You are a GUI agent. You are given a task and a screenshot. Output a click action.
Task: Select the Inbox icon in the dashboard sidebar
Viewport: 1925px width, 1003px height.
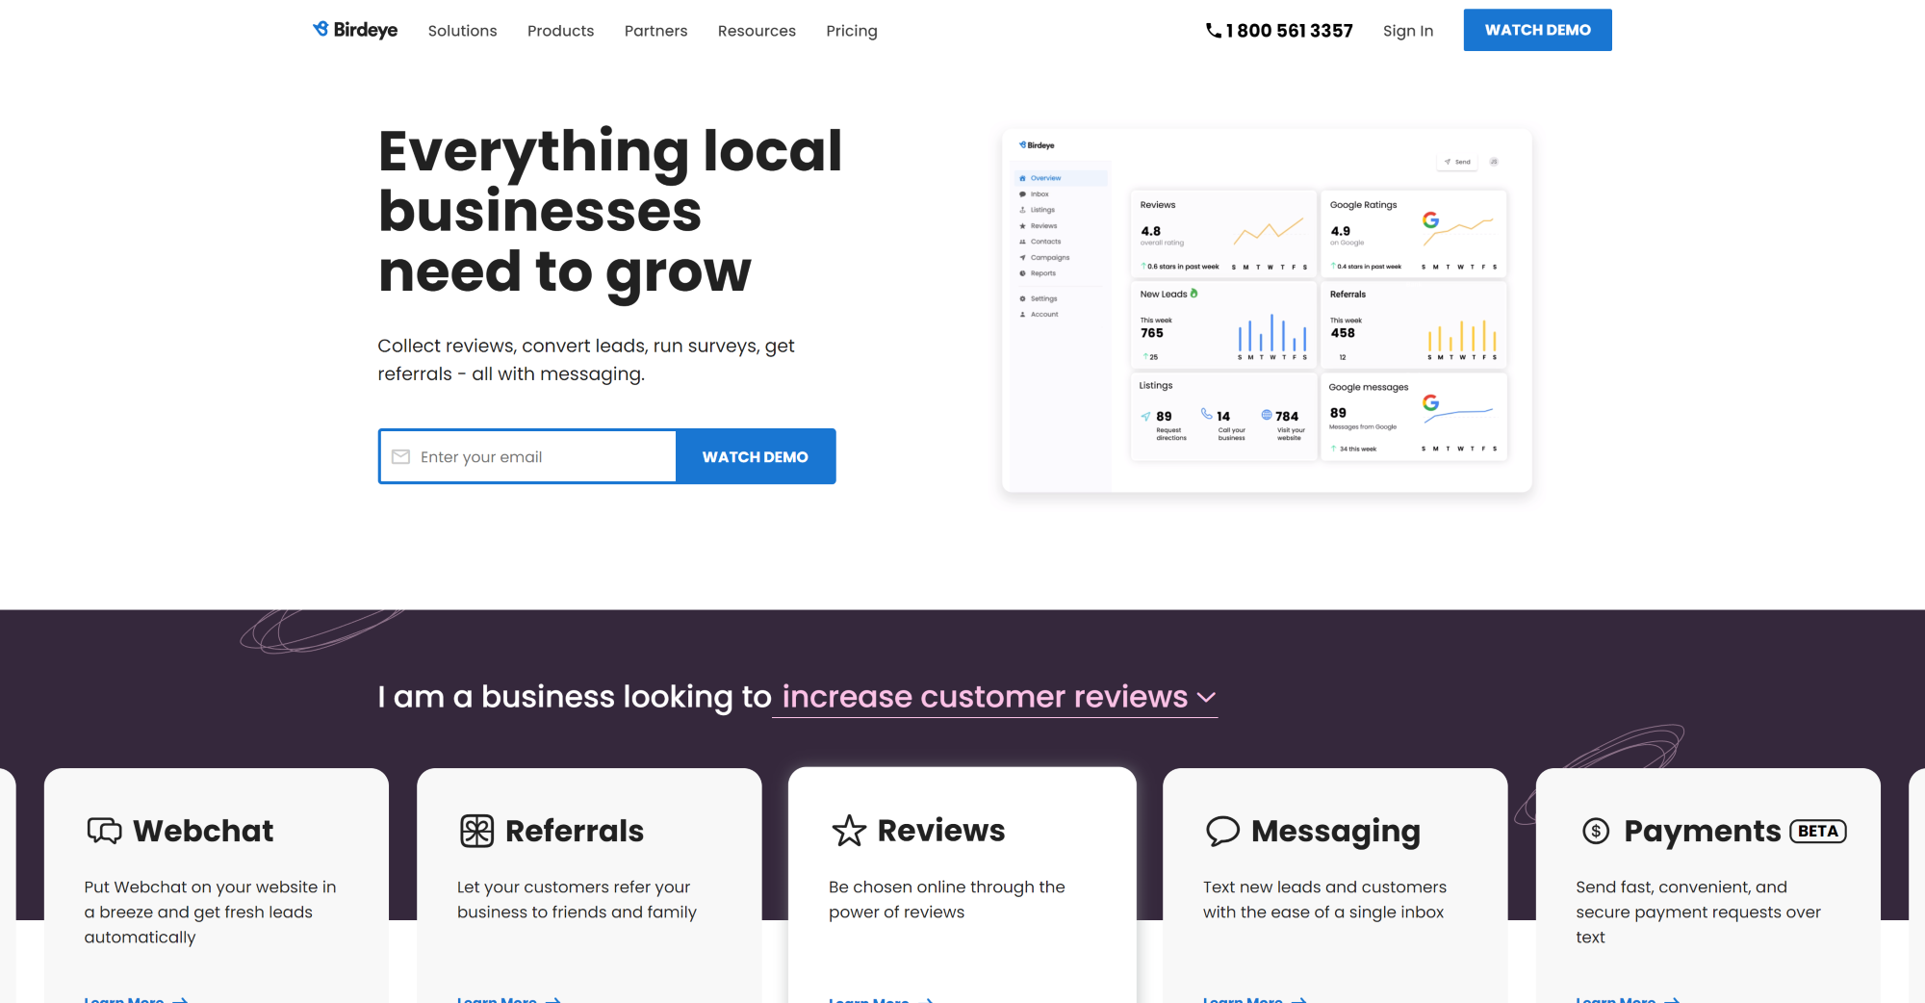(x=1023, y=193)
